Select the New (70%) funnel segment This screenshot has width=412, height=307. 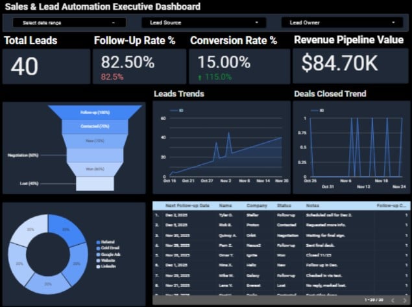click(95, 141)
